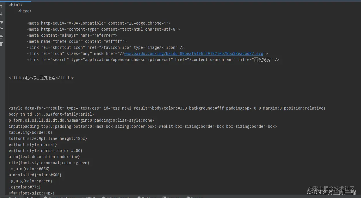This screenshot has width=361, height=198.
Task: Click the table,img{border:0} line
Action: pos(31,132)
